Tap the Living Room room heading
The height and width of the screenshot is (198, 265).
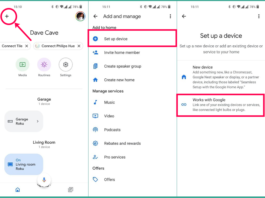[44, 142]
